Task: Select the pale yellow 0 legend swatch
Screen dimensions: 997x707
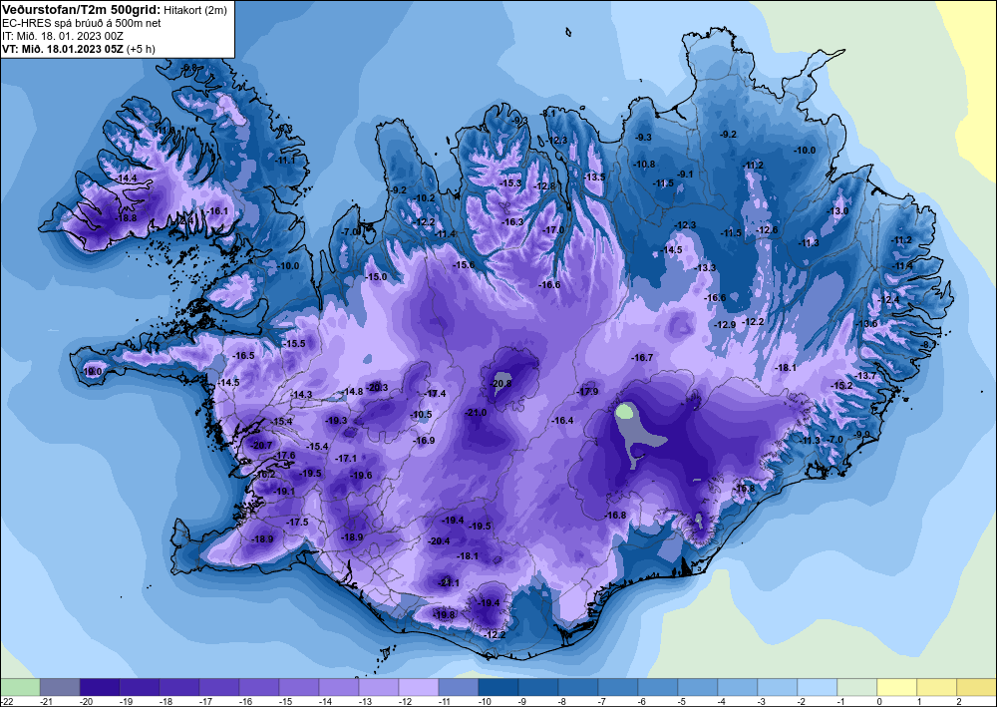Action: [x=896, y=687]
